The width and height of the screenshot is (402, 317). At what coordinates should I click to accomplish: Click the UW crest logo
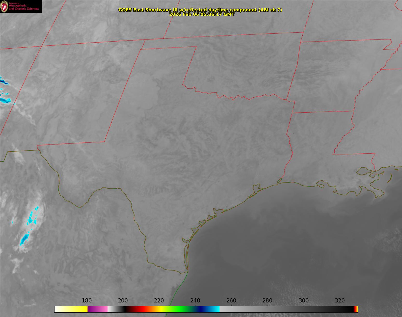[x=4, y=7]
